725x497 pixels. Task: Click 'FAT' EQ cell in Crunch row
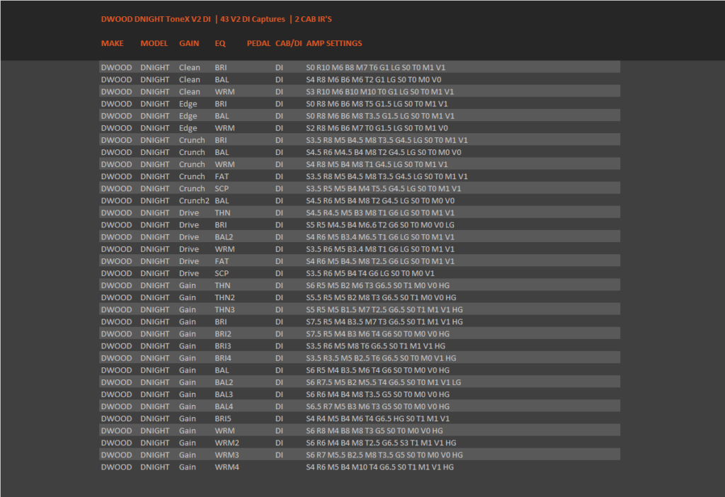[222, 176]
